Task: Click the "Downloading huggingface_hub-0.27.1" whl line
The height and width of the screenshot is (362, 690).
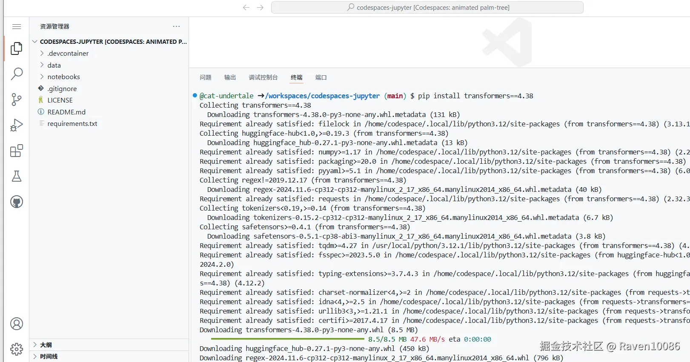Action: coord(315,348)
